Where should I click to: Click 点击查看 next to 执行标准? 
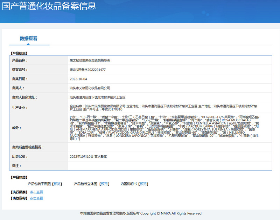[36, 192]
